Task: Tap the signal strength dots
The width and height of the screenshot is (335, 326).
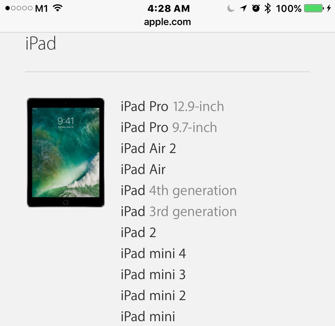Action: point(19,8)
